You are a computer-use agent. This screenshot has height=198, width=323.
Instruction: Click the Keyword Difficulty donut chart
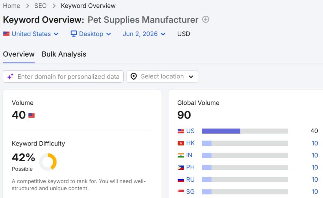click(x=48, y=162)
